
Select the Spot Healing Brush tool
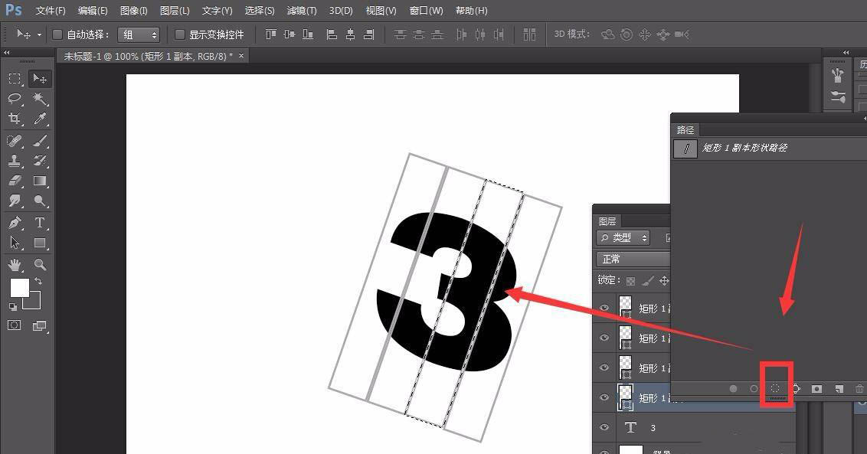tap(15, 140)
